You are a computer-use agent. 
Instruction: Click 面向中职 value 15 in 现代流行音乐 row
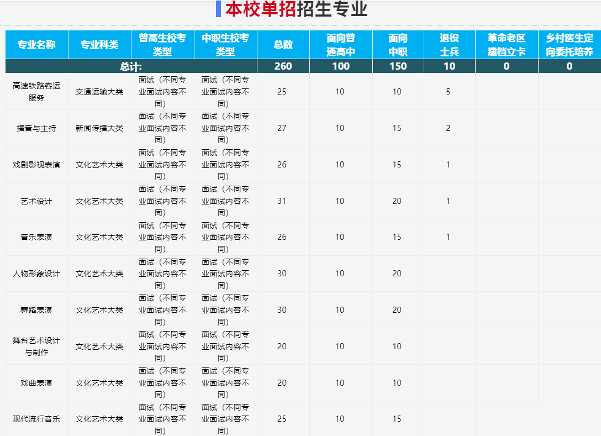[x=397, y=419]
